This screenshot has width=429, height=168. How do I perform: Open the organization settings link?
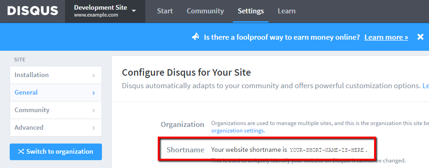[238, 131]
